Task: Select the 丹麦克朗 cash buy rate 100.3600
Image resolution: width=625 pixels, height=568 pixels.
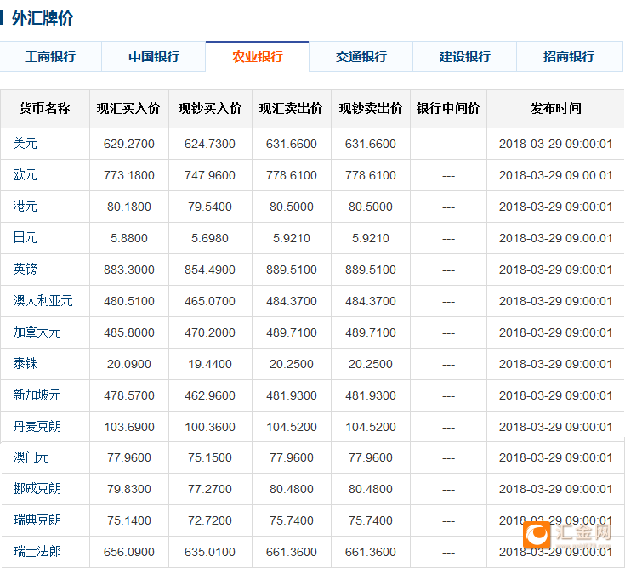Action: tap(210, 428)
